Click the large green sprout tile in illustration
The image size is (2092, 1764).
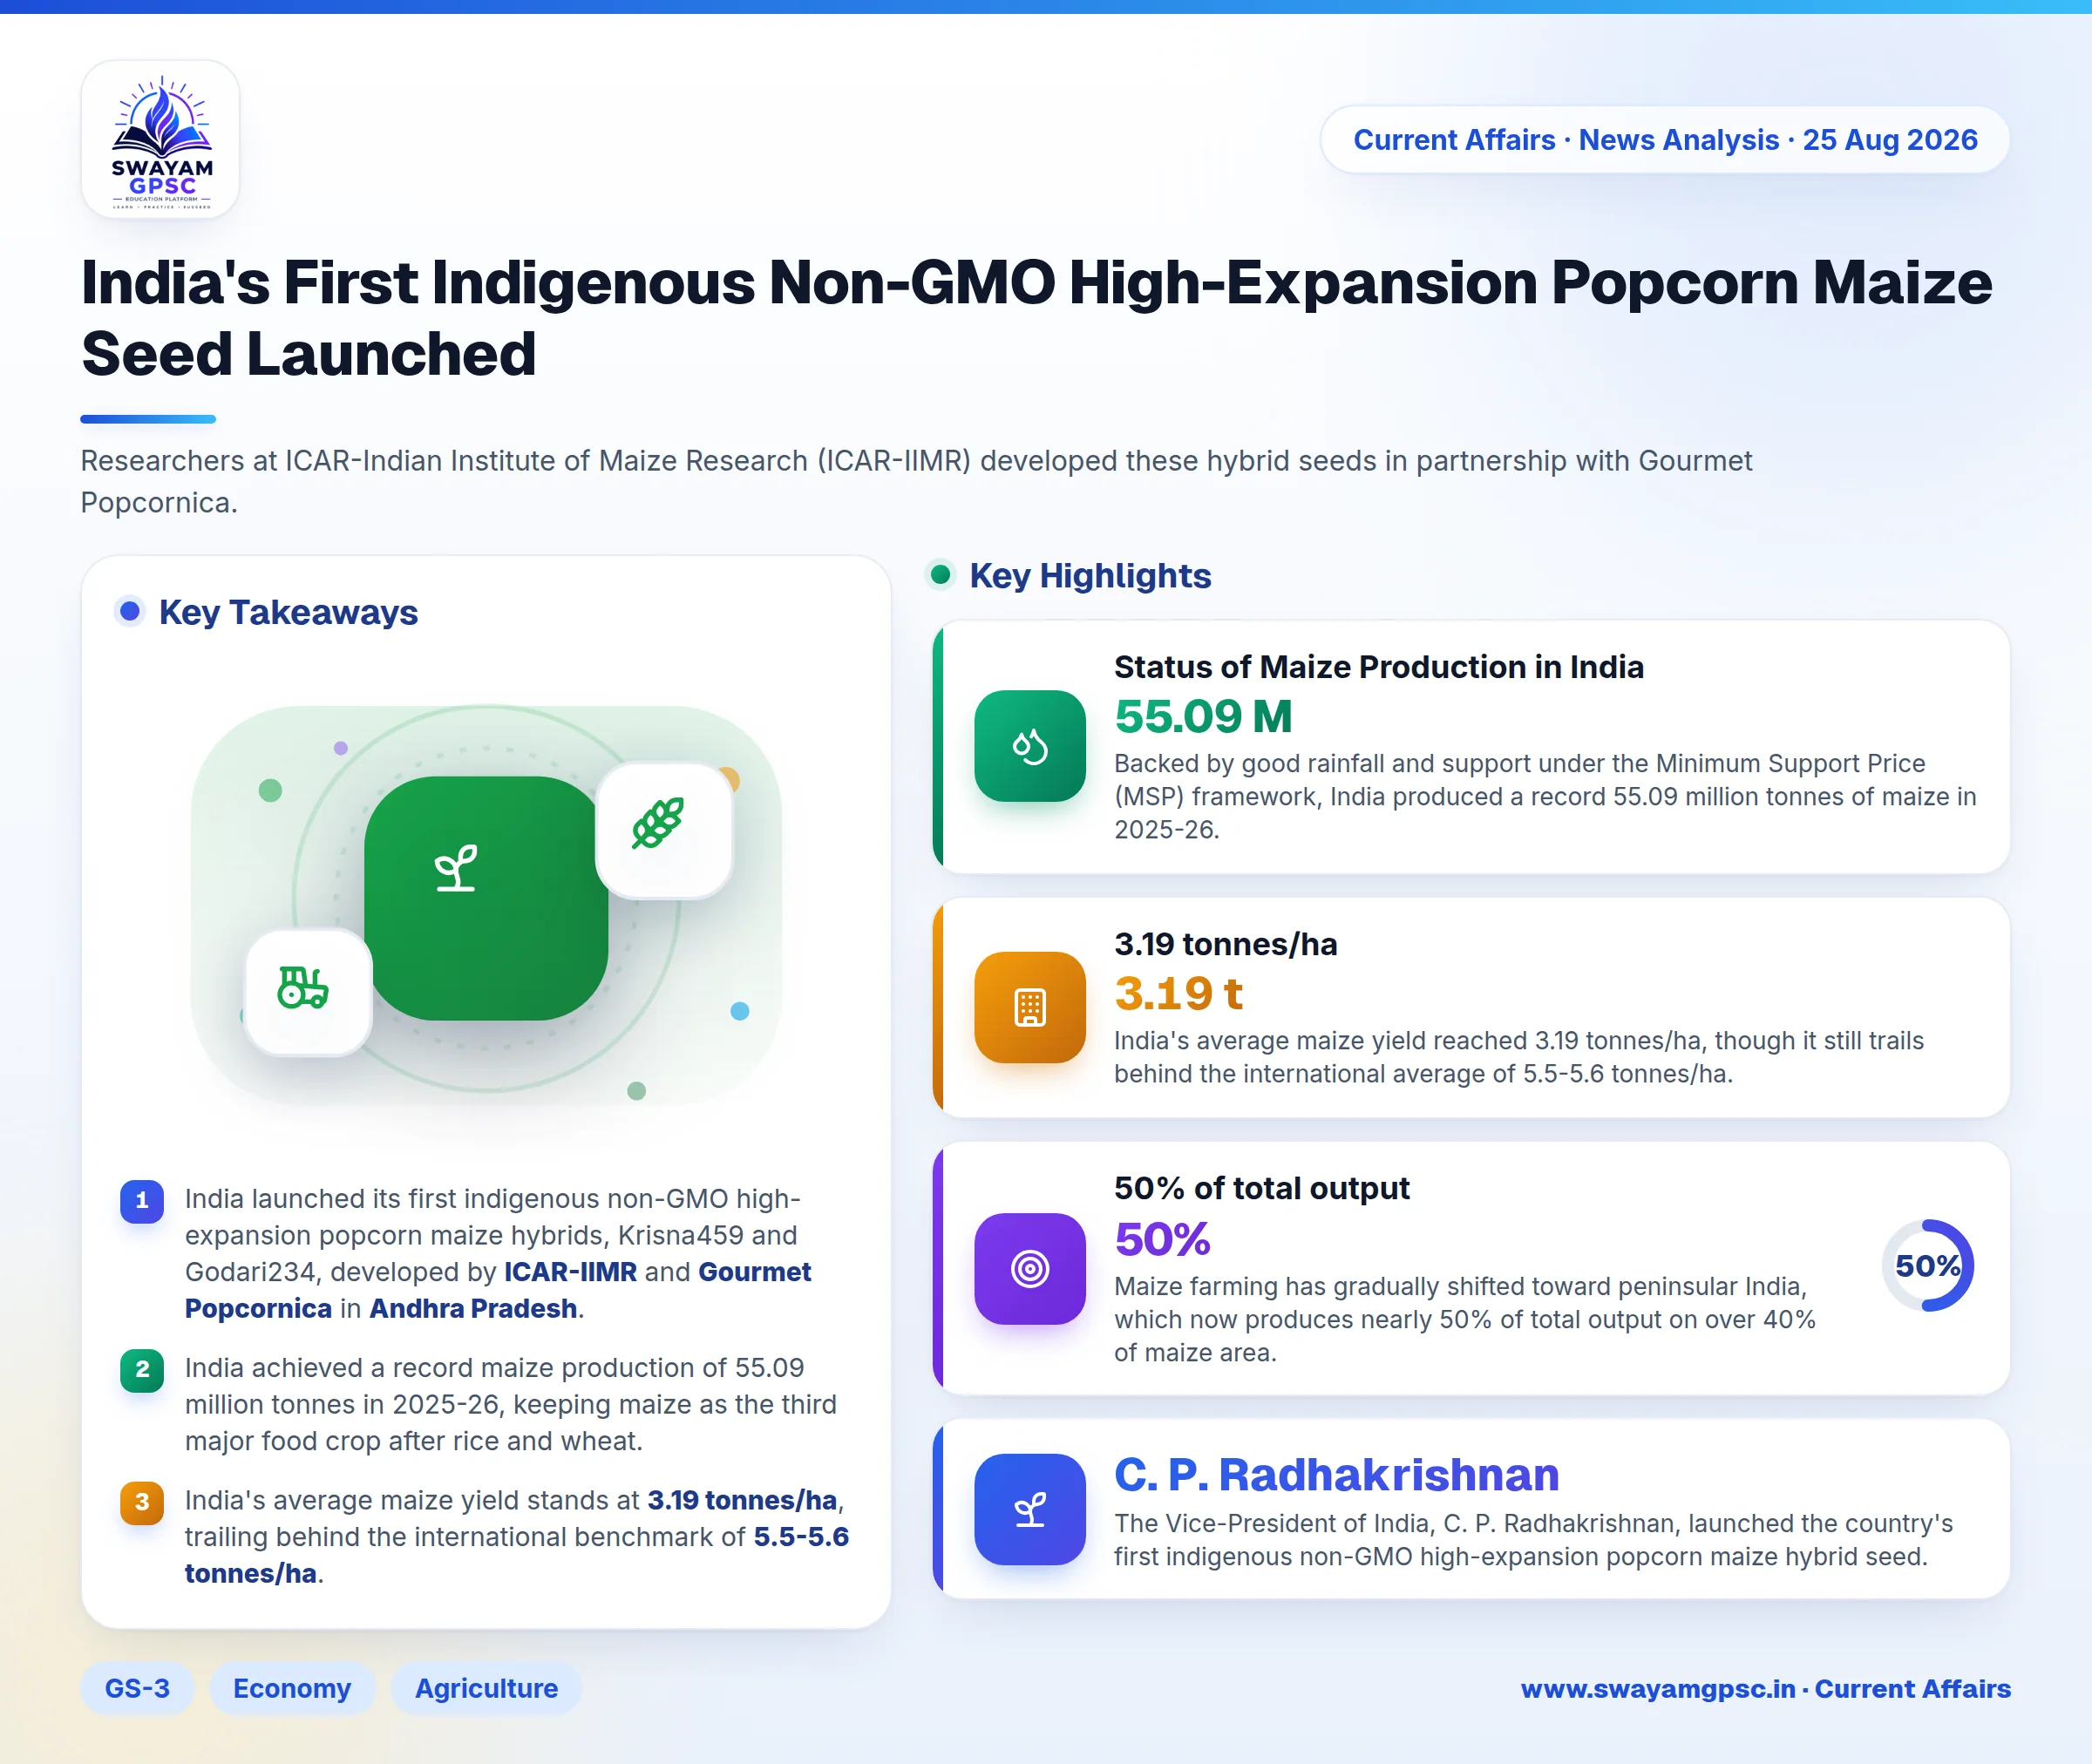pyautogui.click(x=486, y=898)
